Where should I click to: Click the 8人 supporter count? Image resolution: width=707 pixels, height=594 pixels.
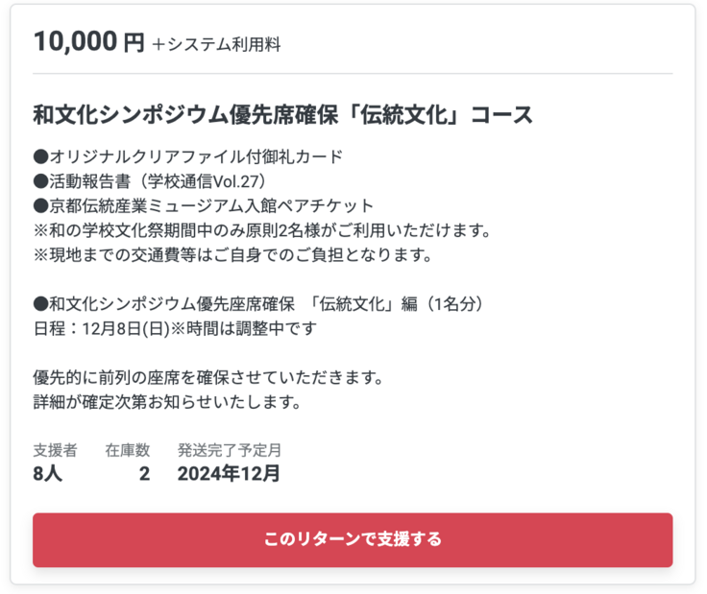[x=47, y=473]
